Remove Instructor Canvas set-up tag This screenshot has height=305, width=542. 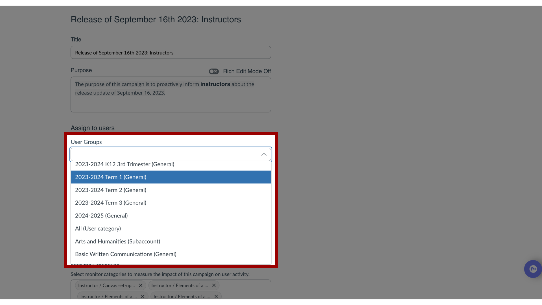tap(141, 285)
